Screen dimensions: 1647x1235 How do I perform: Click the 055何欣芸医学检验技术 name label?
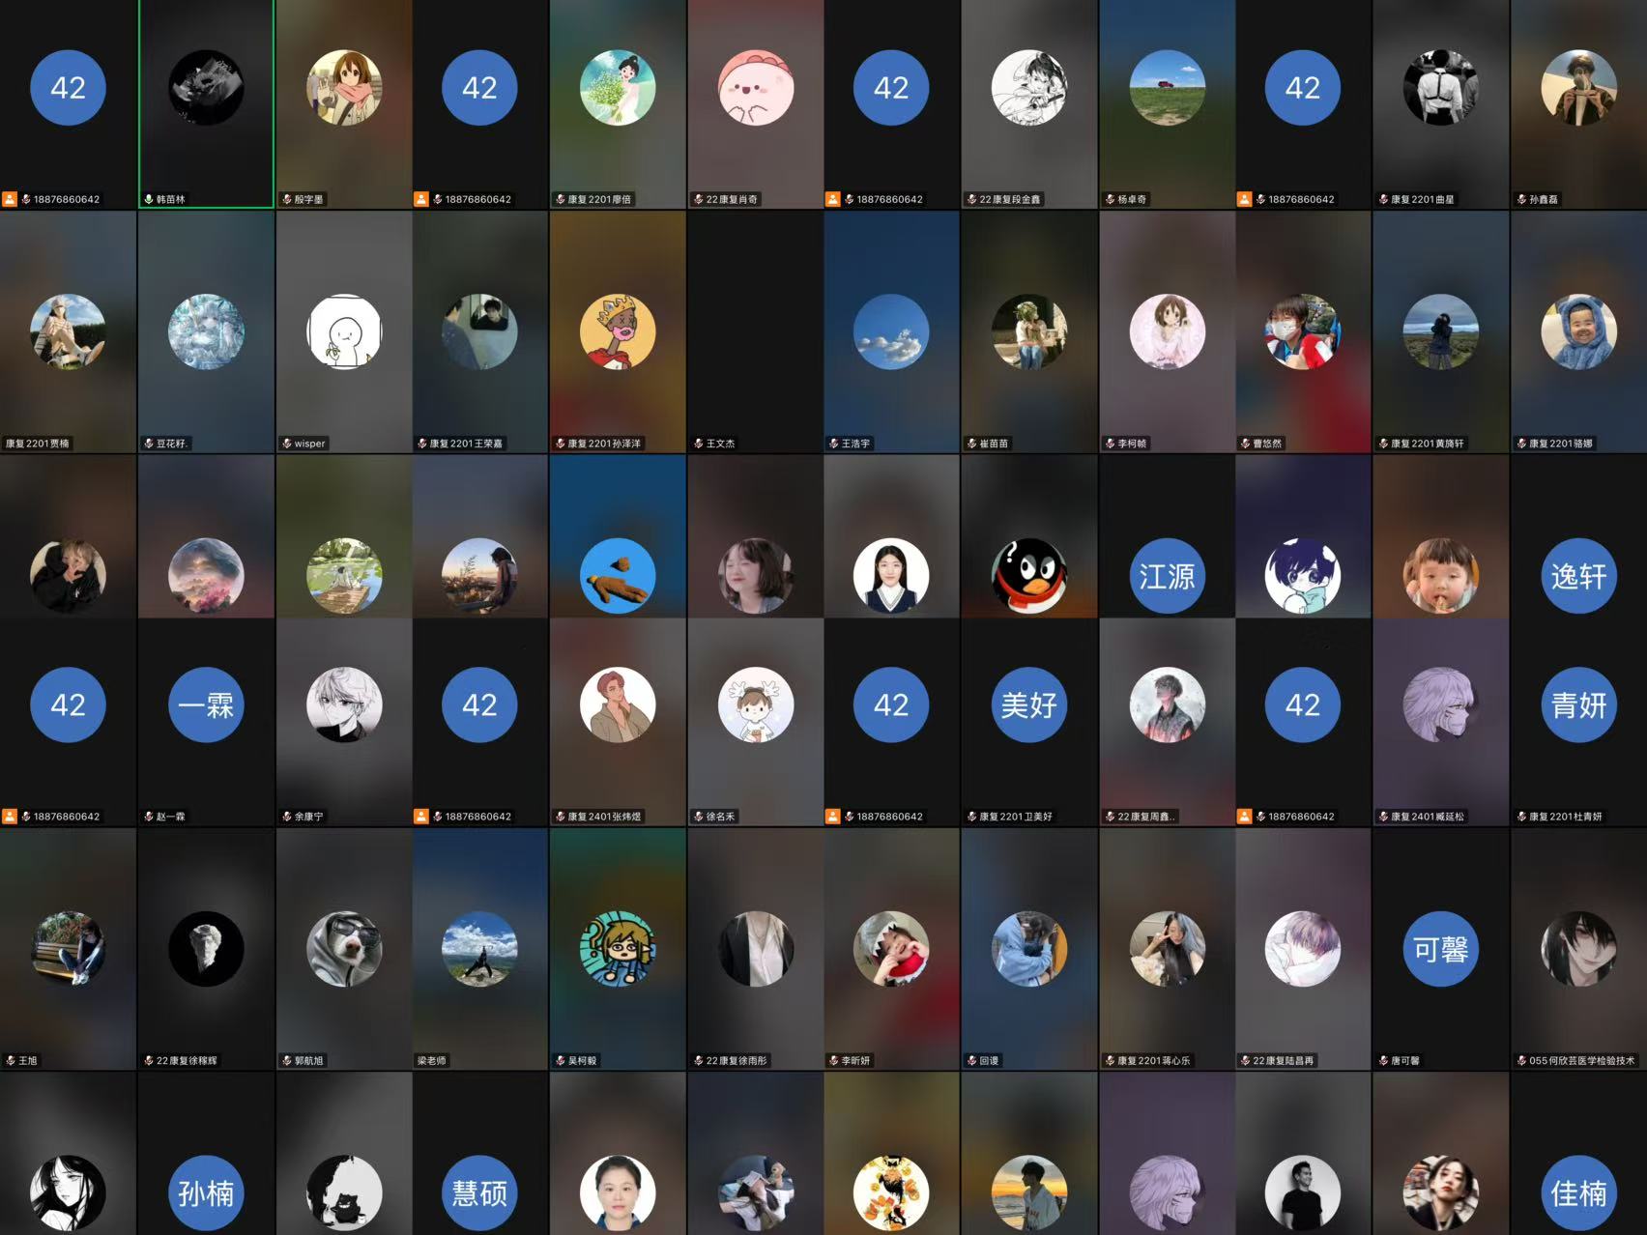(1581, 1061)
